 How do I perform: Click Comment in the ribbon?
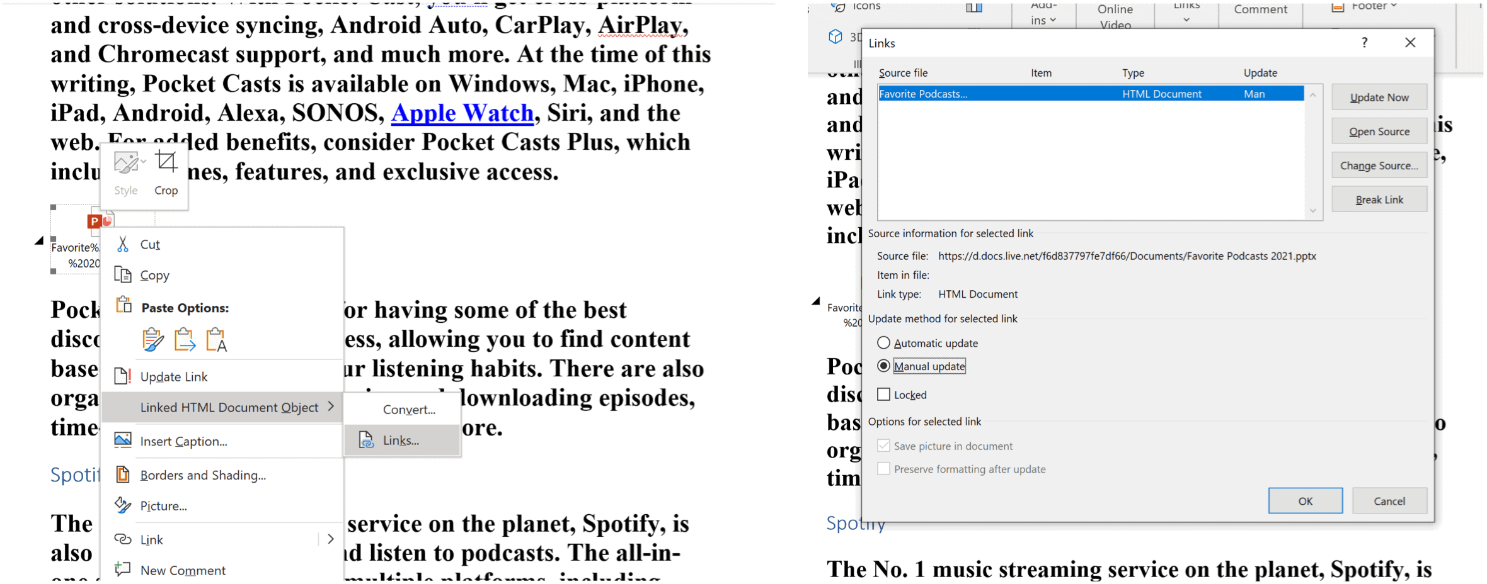click(1260, 9)
